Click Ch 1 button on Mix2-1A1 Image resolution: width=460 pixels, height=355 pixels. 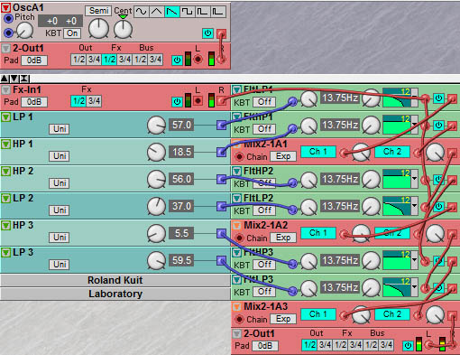pos(318,152)
